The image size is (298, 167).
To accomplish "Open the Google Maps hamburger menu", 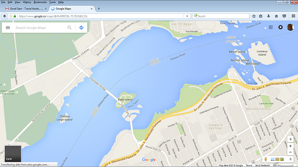I will click(x=8, y=28).
